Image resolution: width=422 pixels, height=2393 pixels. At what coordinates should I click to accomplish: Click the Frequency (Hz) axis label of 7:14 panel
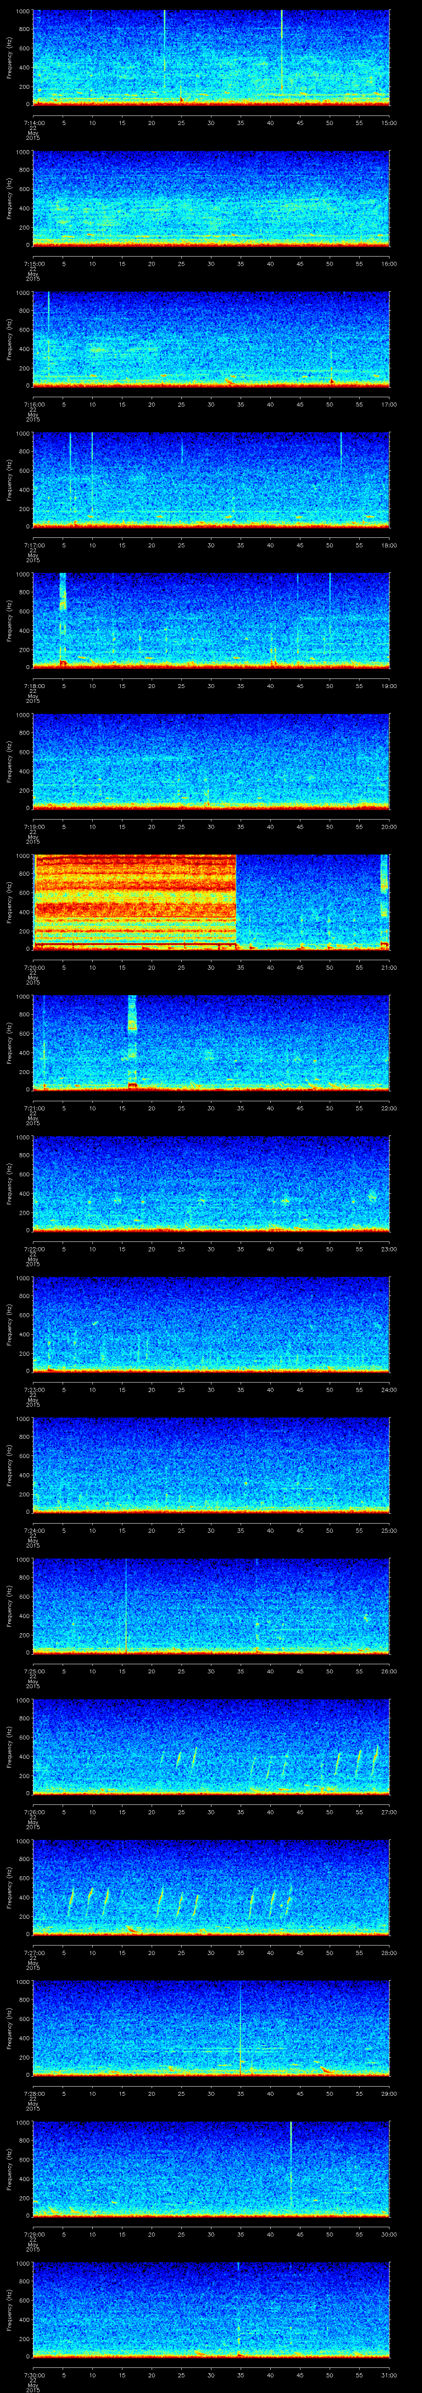pos(9,58)
